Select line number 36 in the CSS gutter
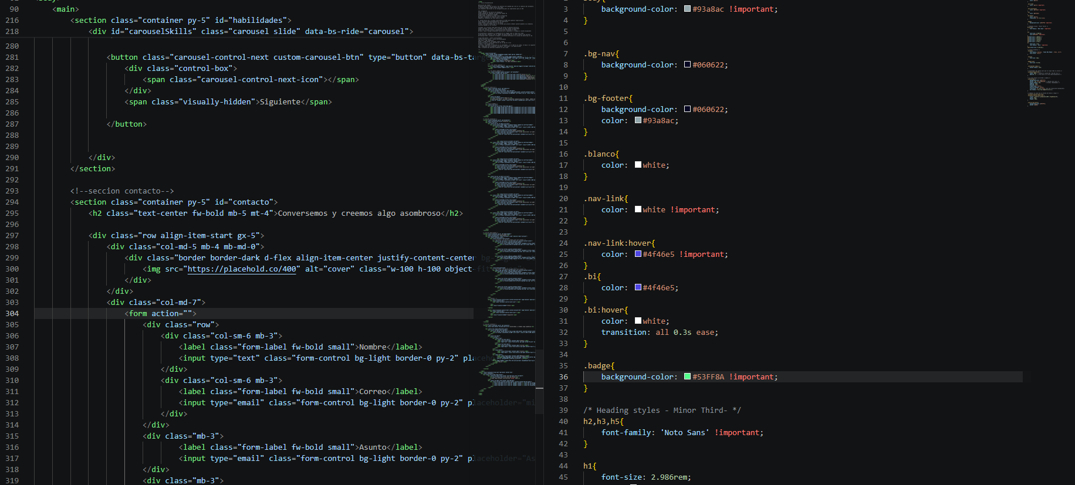 tap(563, 377)
